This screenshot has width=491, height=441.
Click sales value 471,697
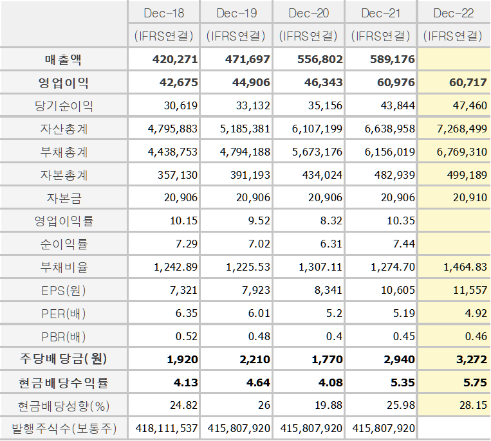click(247, 59)
